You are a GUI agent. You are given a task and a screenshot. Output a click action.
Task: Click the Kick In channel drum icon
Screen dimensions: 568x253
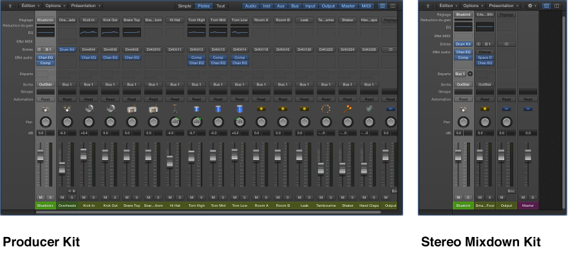pos(89,109)
